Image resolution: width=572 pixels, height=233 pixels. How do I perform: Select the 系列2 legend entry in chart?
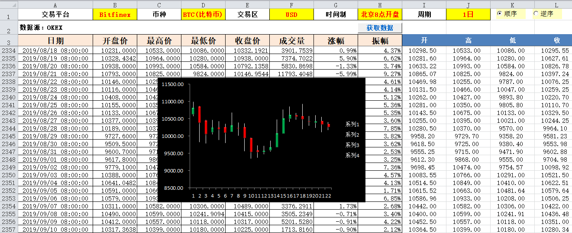point(352,134)
